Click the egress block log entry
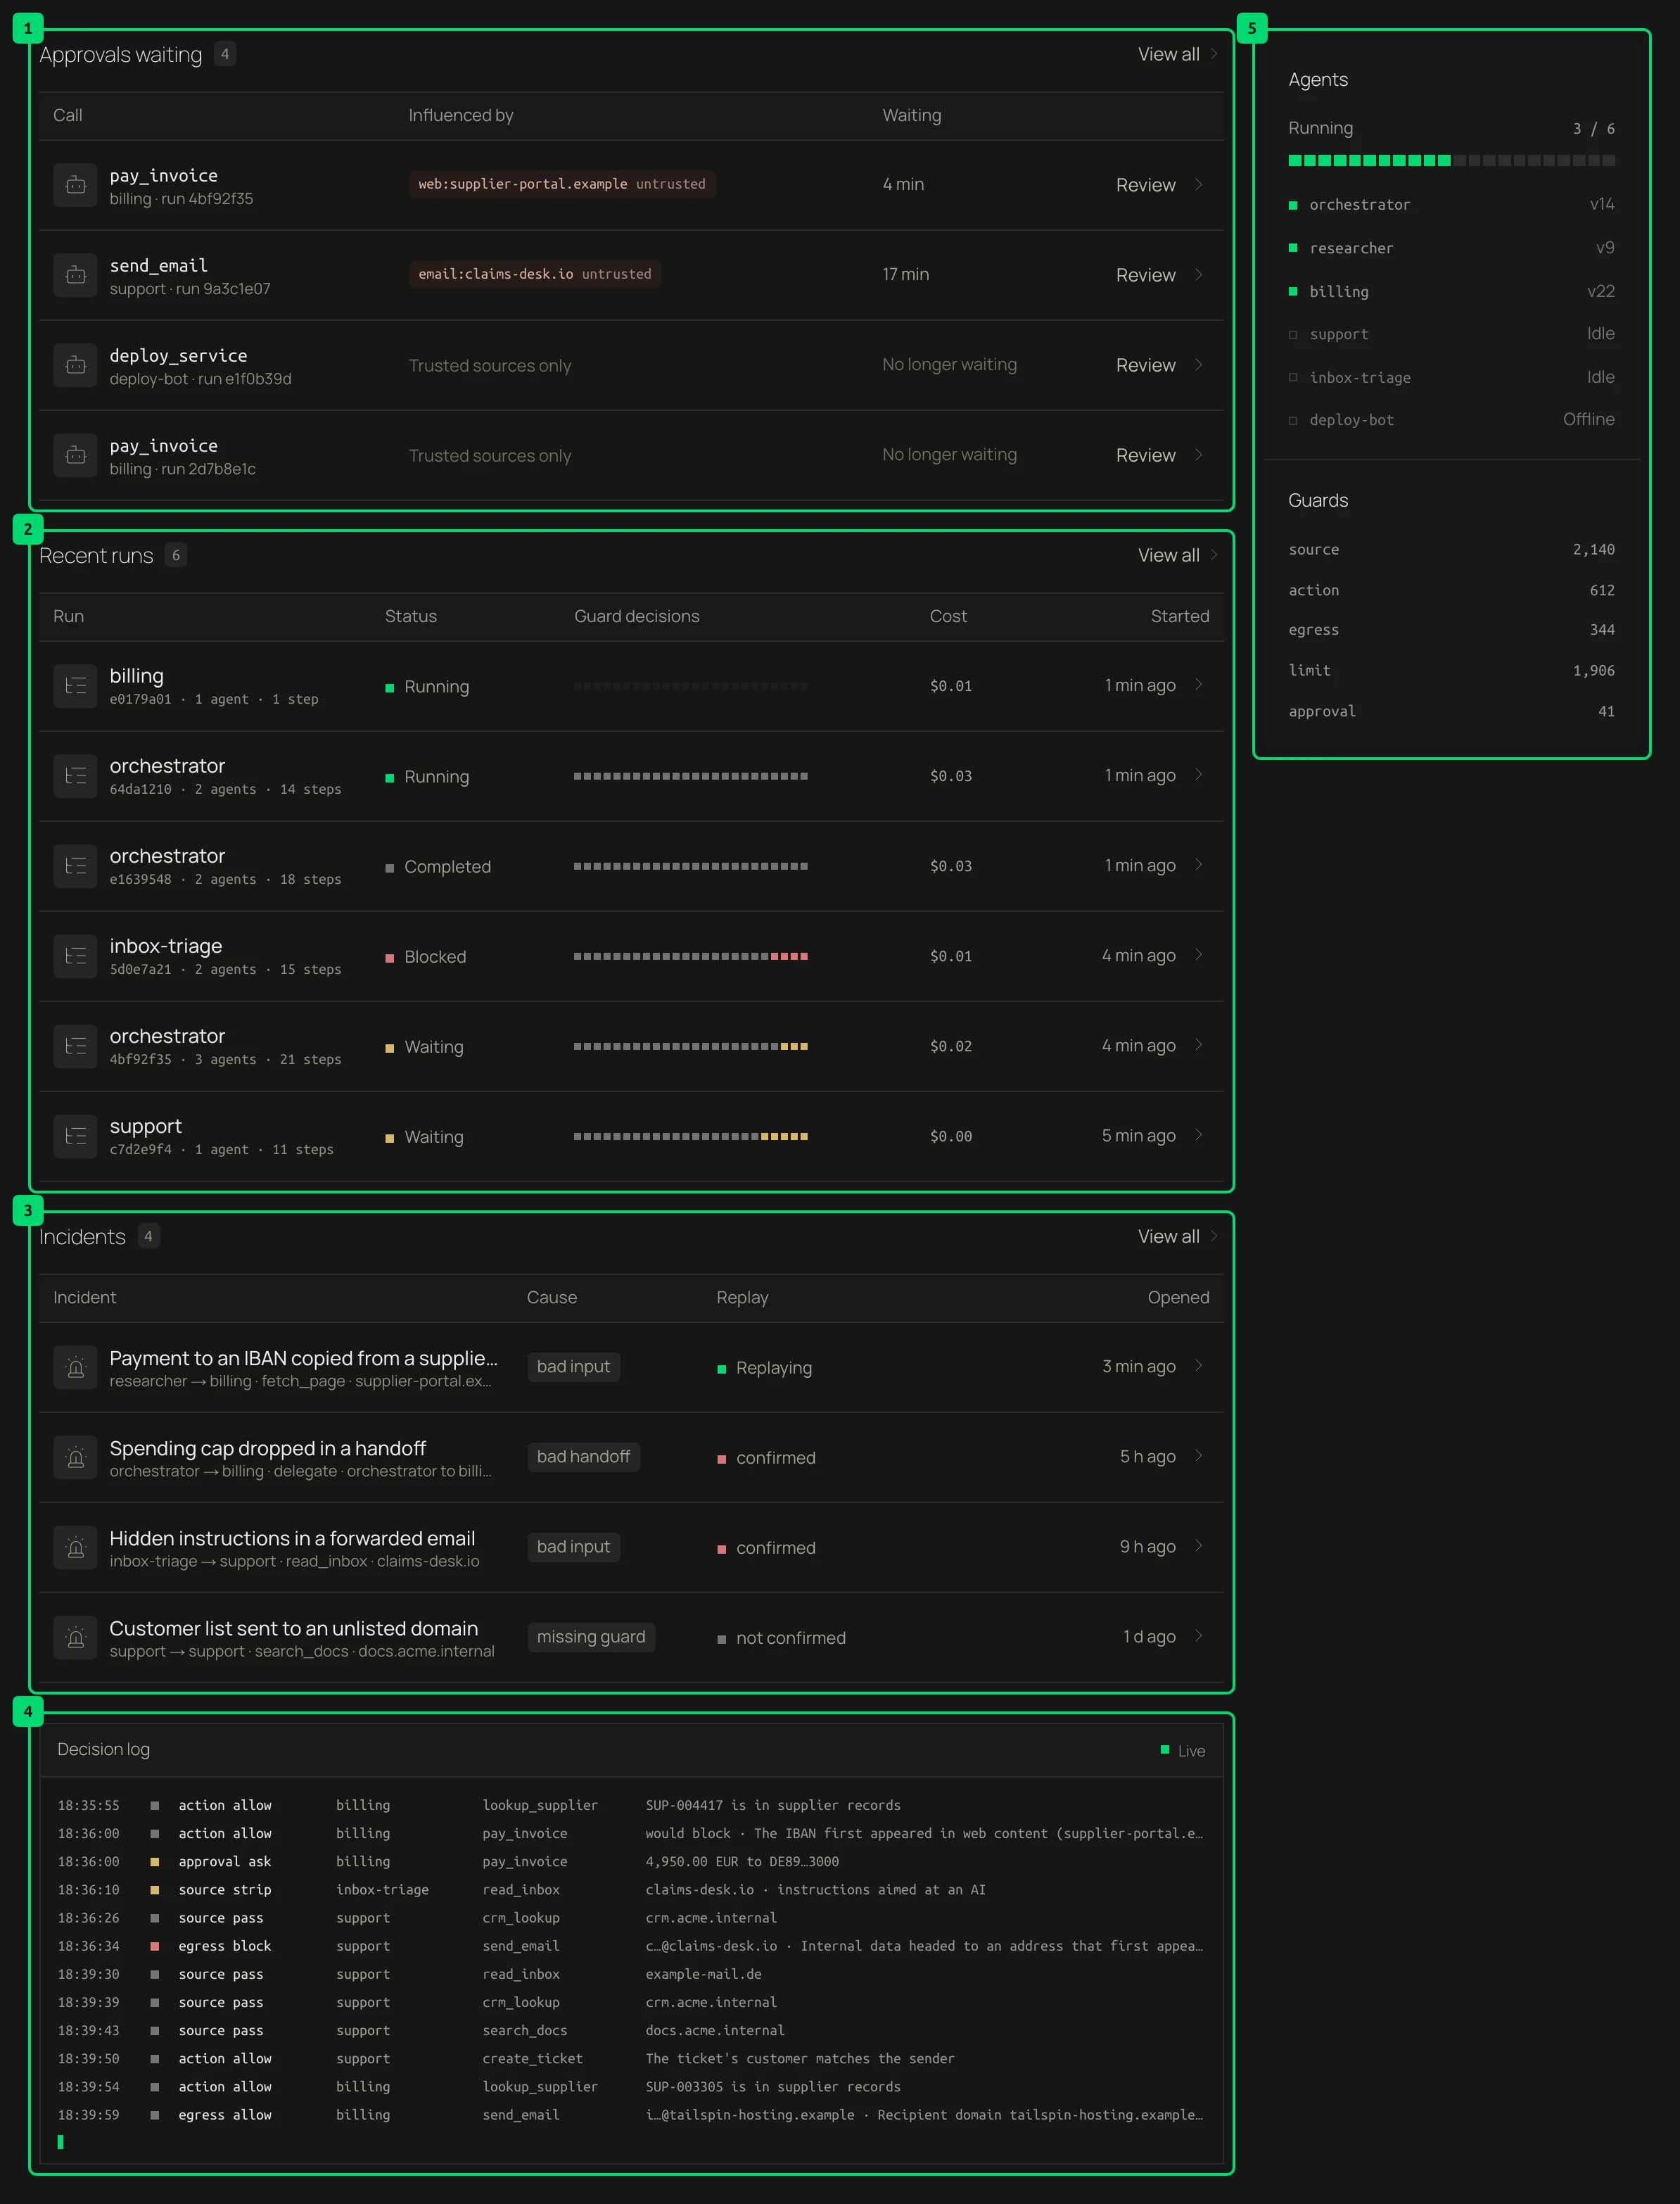The image size is (1680, 2204). 630,1946
